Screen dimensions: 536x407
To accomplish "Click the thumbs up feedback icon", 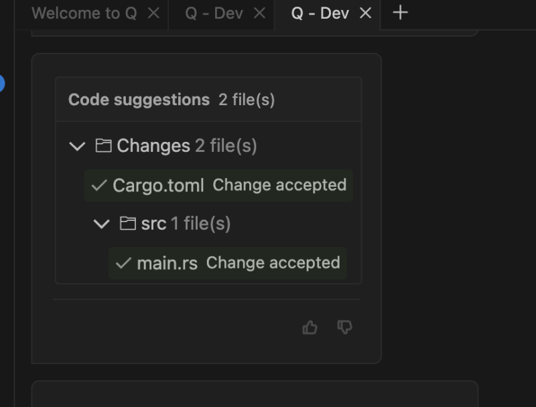I will pos(310,327).
